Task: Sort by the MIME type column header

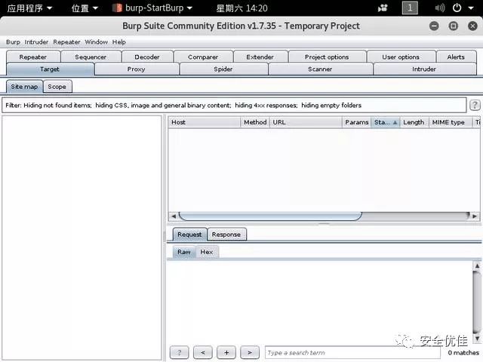Action: 450,122
